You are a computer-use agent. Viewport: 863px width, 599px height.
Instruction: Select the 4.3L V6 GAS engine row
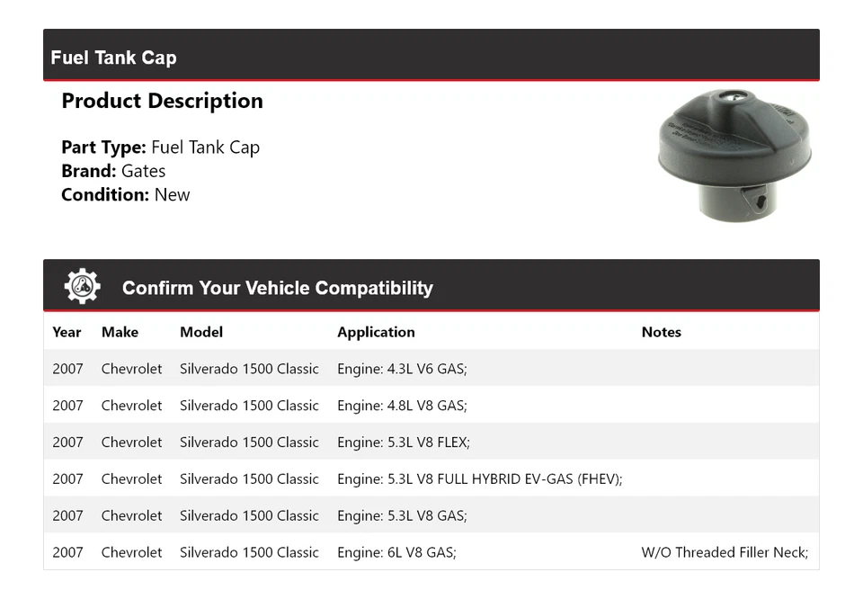[x=402, y=369]
